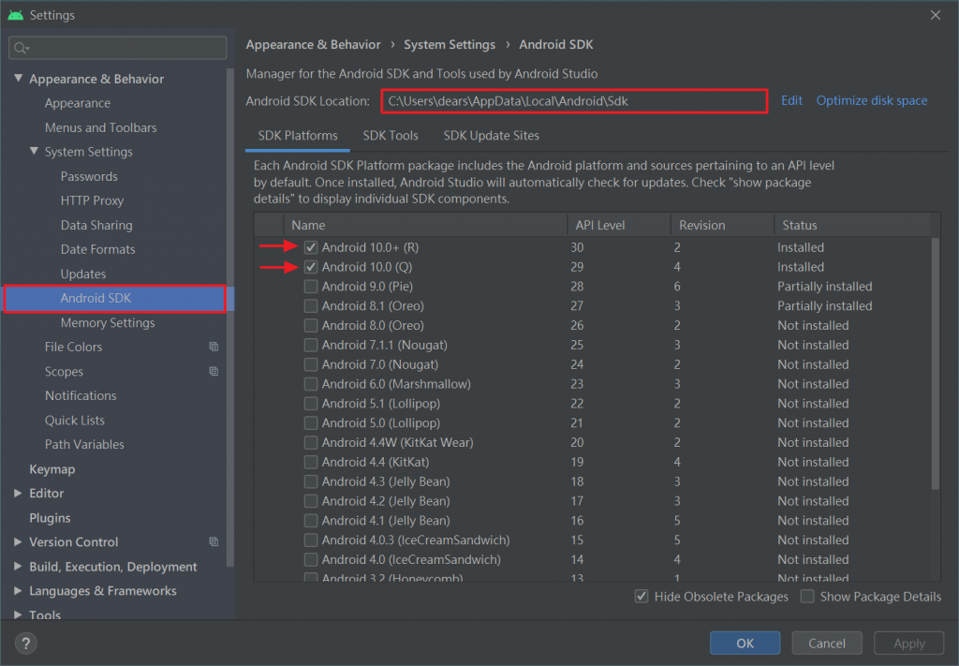The width and height of the screenshot is (959, 666).
Task: Open Notifications settings
Action: point(81,395)
